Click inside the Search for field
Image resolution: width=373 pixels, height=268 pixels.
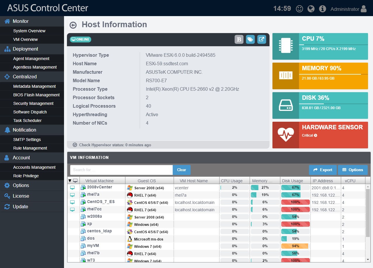[121, 170]
